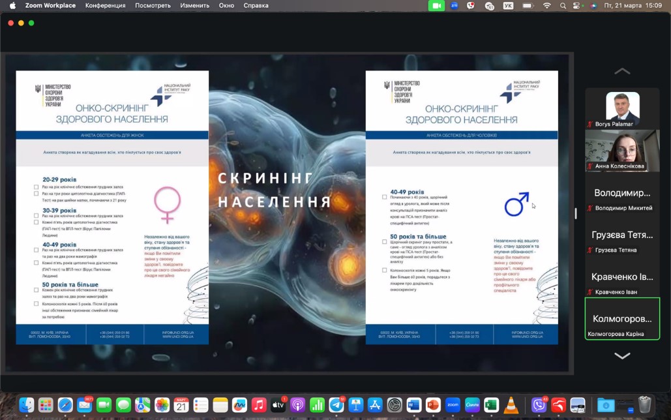Open the Справка menu
Viewport: 671px width, 420px height.
click(x=256, y=6)
